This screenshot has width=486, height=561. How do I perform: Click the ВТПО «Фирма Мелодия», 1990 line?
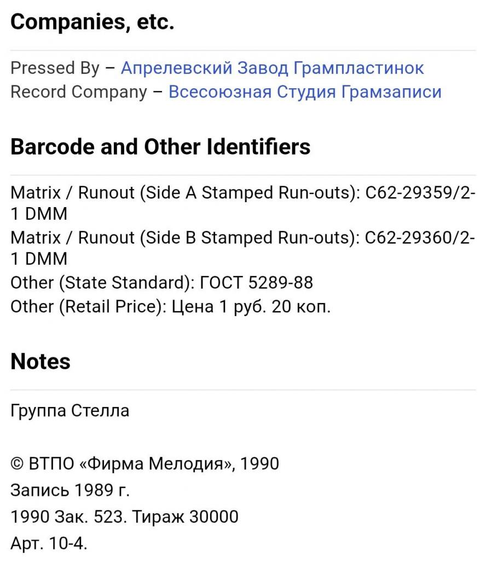pos(144,463)
